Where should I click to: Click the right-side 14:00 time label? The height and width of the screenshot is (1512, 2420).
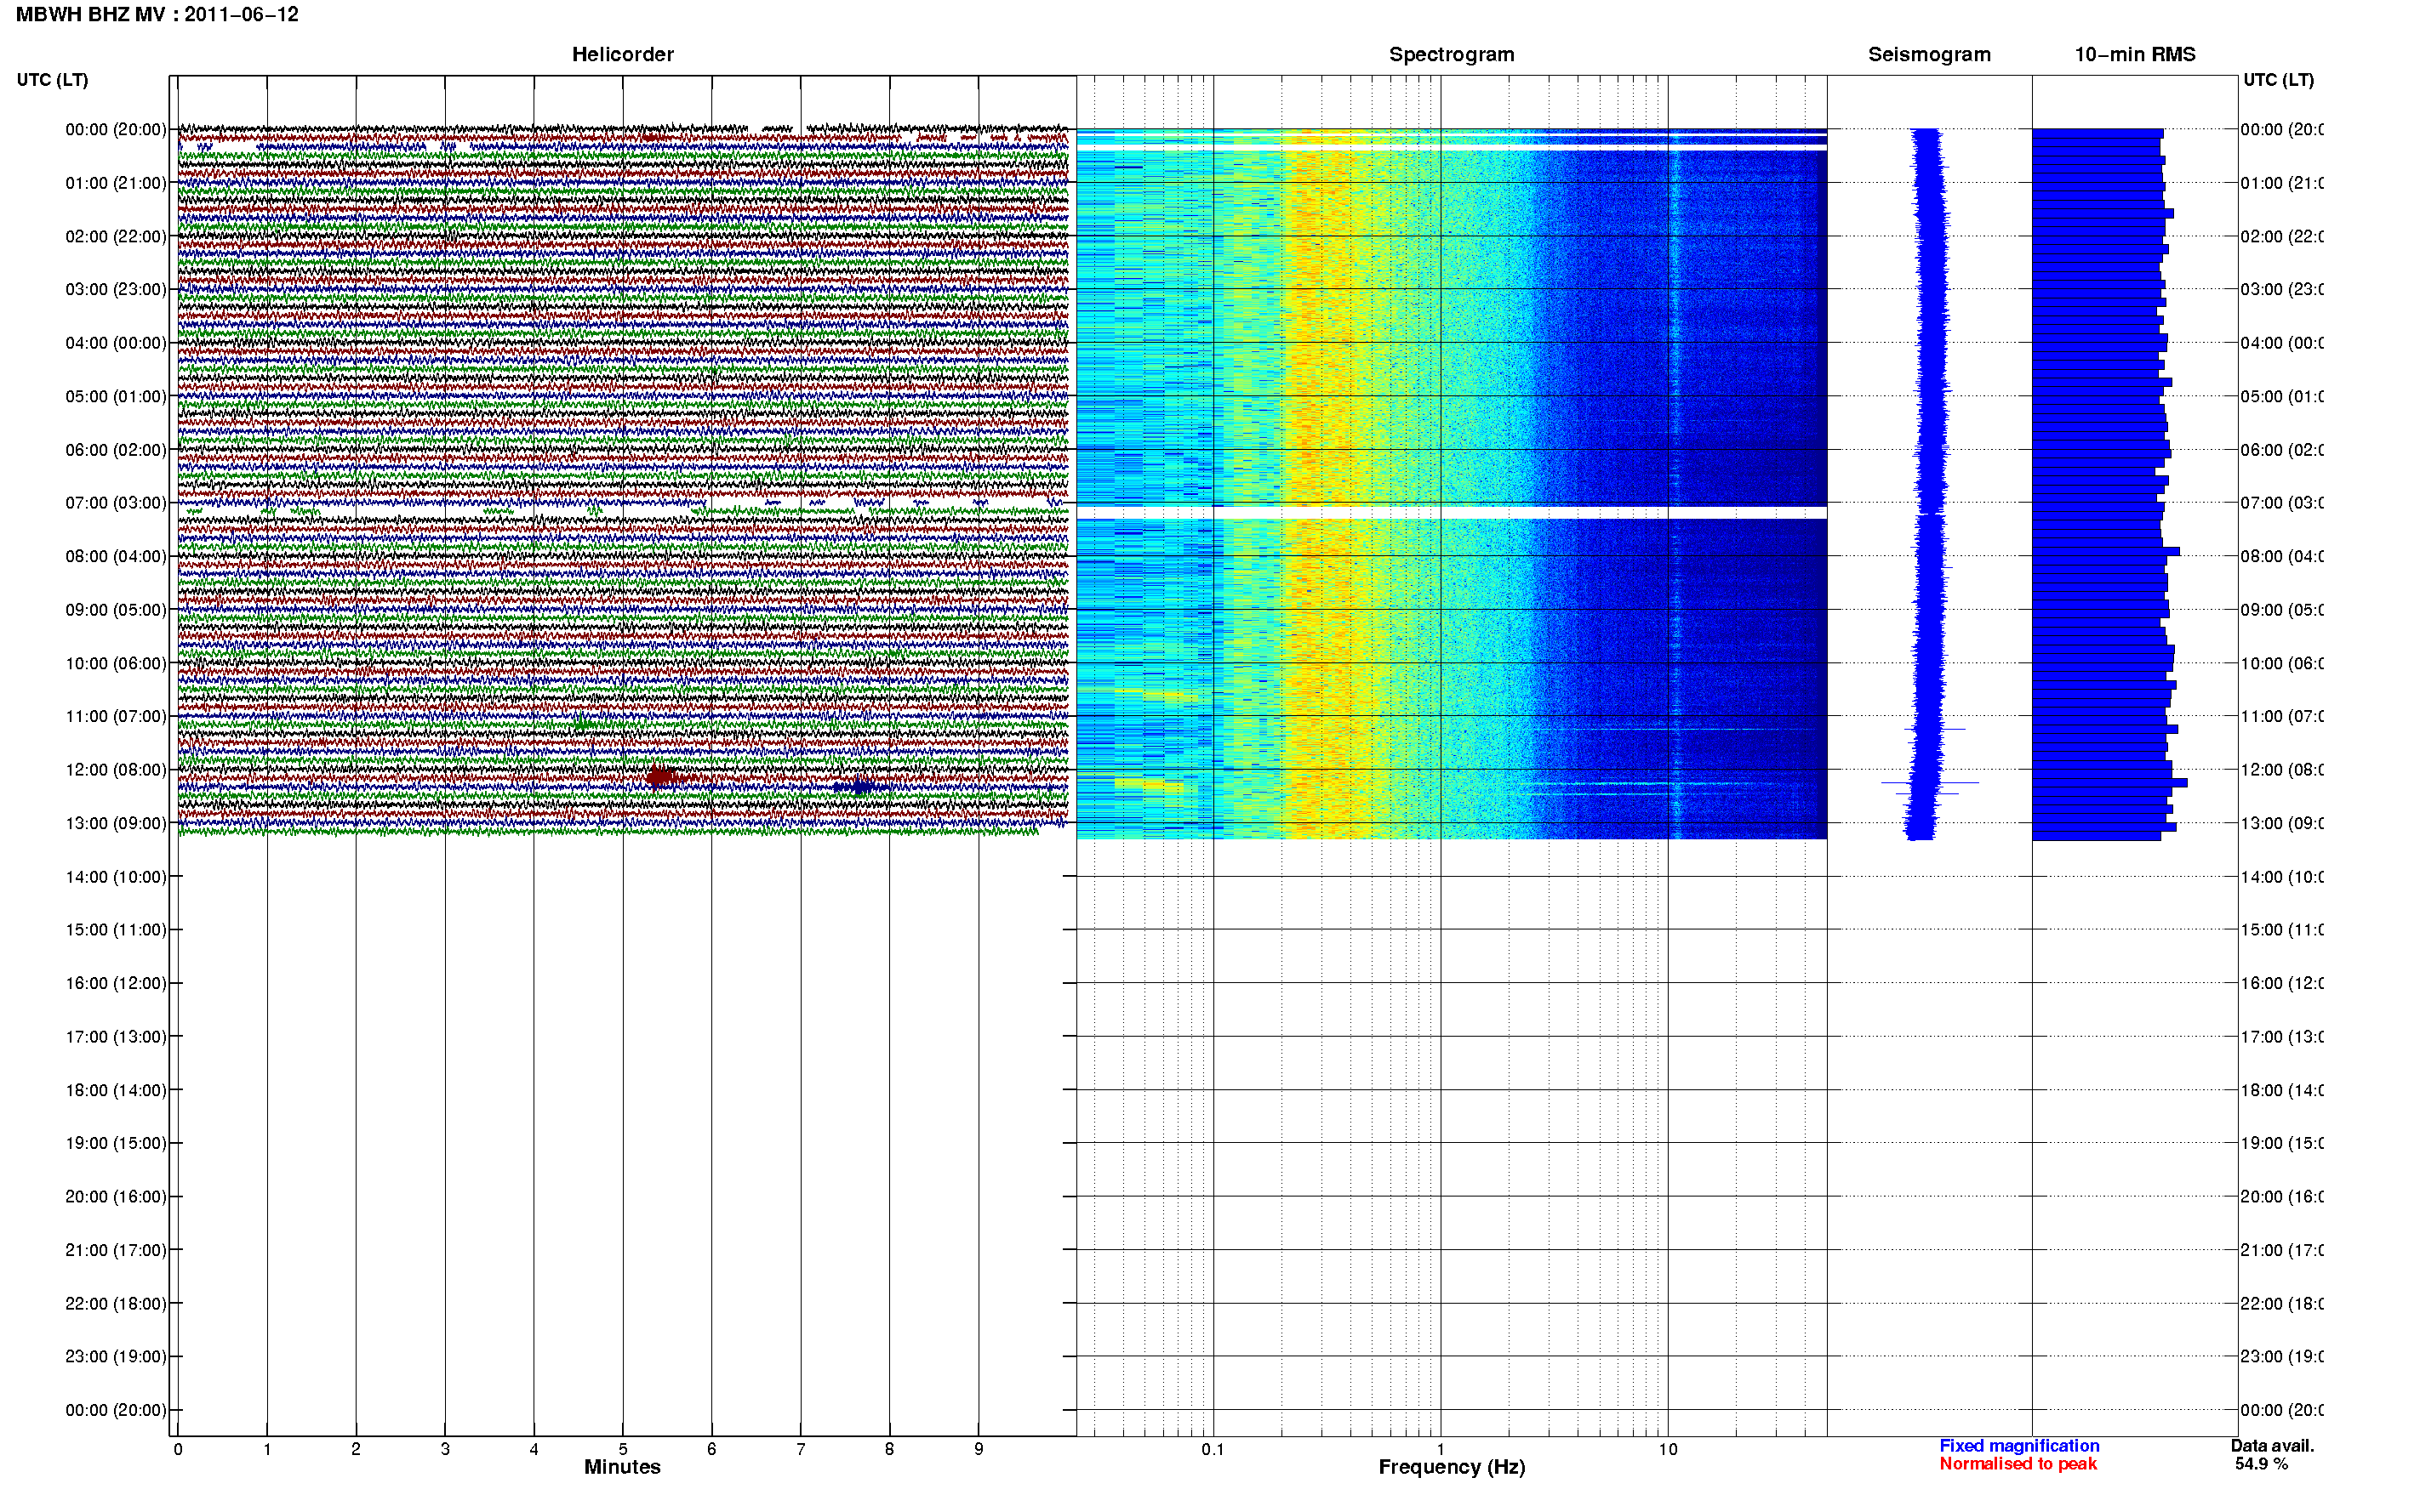click(x=2281, y=877)
